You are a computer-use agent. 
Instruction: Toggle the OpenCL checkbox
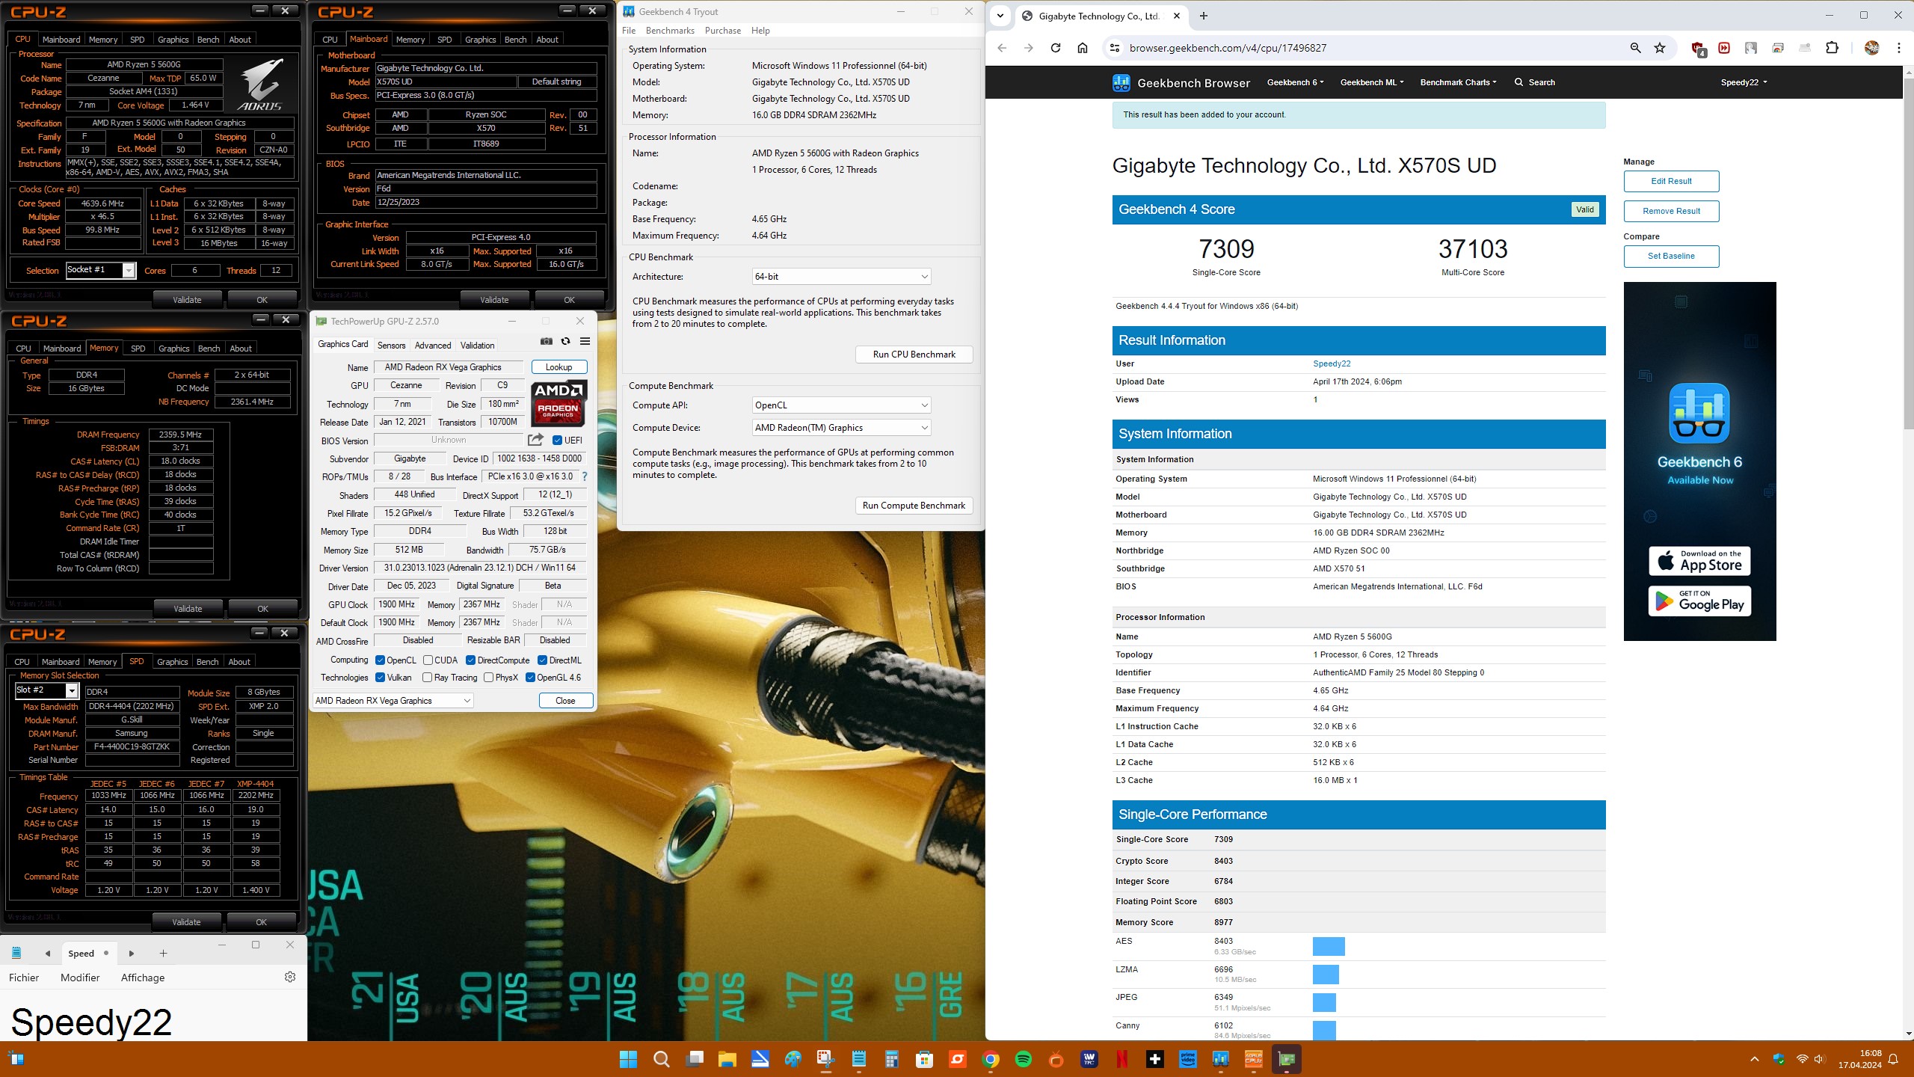[x=380, y=660]
